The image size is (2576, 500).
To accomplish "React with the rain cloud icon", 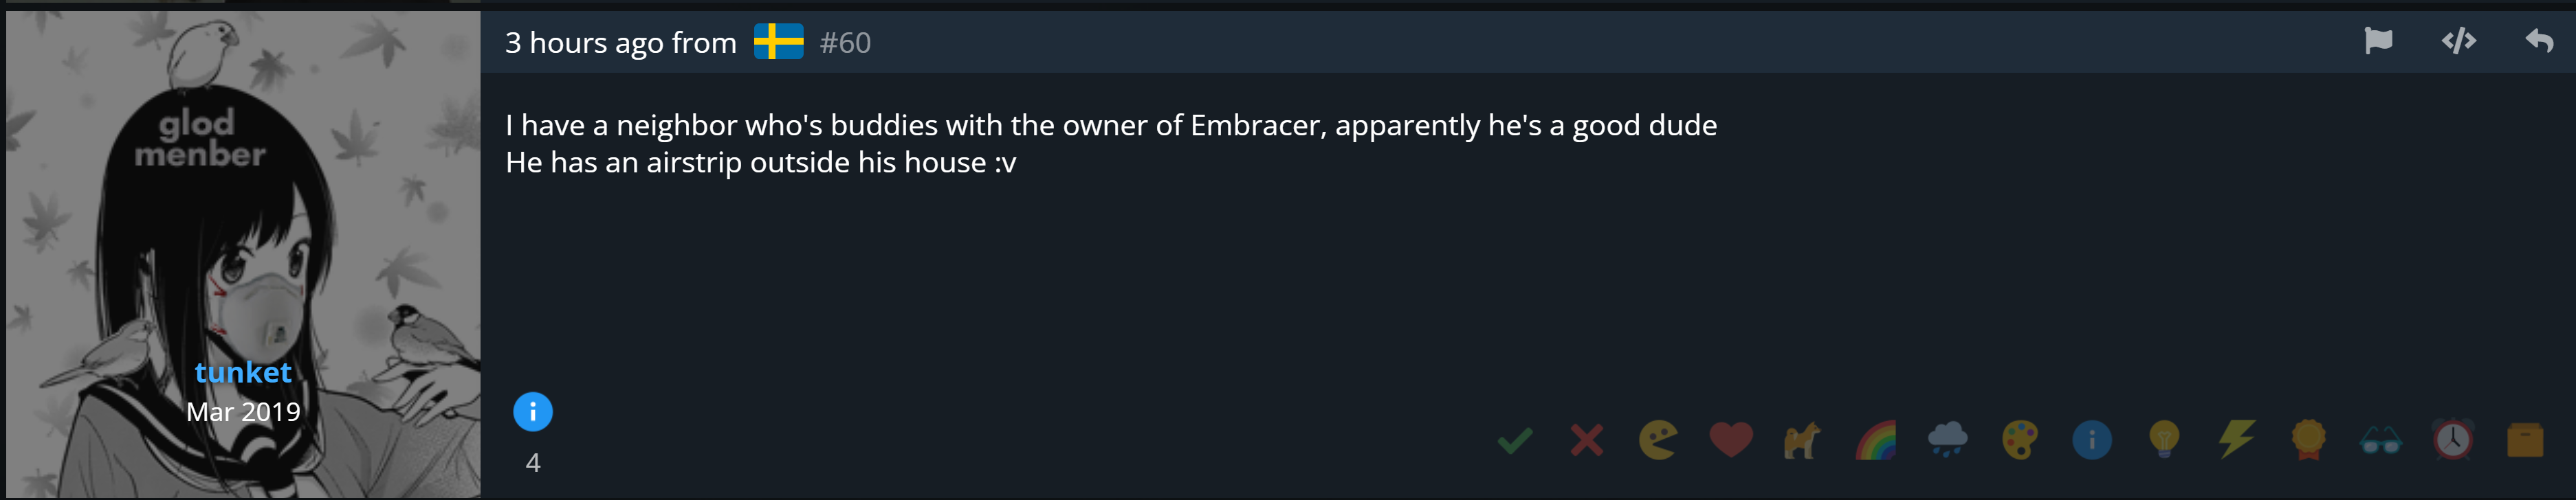I will tap(1947, 440).
